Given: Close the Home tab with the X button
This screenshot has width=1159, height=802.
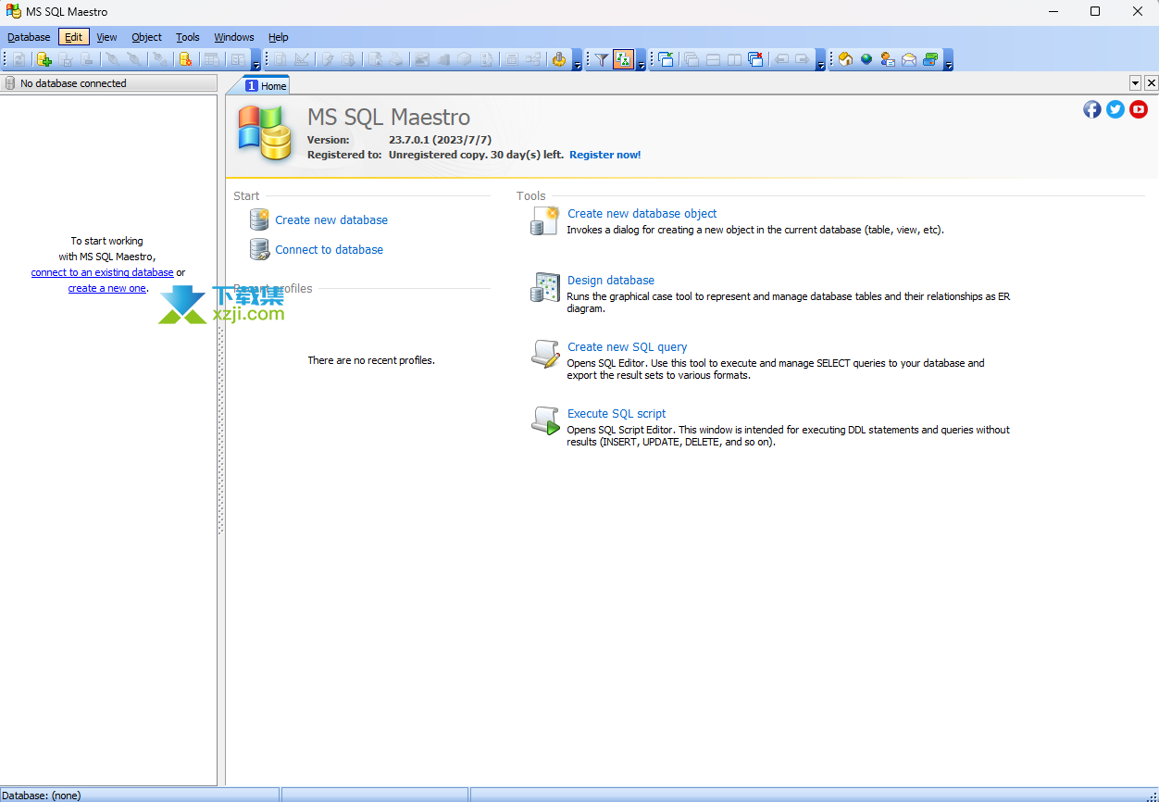Looking at the screenshot, I should pos(1151,83).
